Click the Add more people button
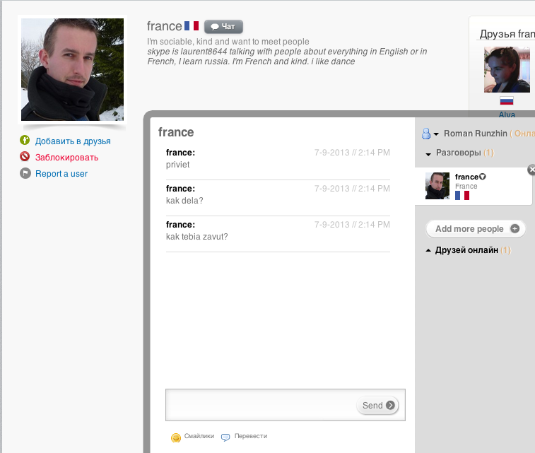This screenshot has height=453, width=535. [476, 229]
